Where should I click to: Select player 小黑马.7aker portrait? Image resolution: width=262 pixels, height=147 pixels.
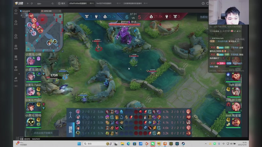point(31,91)
